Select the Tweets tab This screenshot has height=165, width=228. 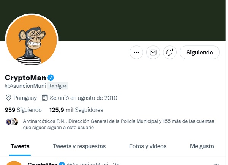(20, 146)
